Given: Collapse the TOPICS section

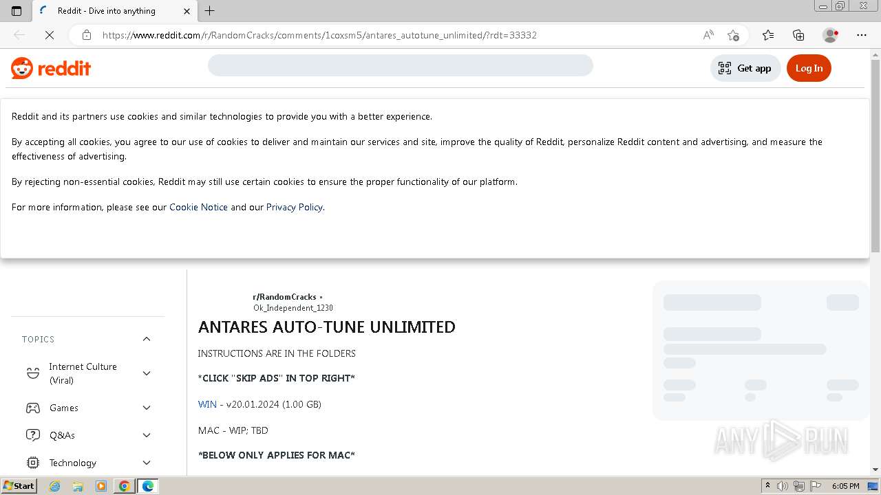Looking at the screenshot, I should pyautogui.click(x=147, y=339).
